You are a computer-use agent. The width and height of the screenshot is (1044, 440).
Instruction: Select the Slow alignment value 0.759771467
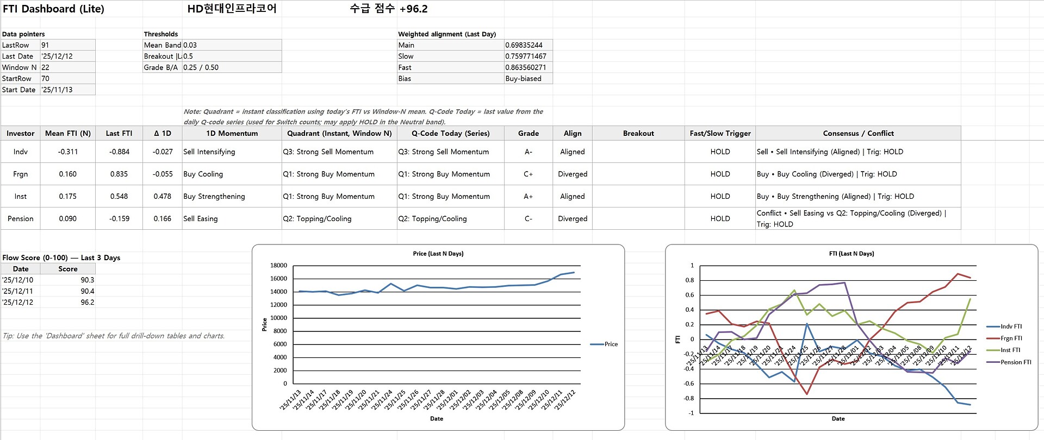[x=529, y=56]
